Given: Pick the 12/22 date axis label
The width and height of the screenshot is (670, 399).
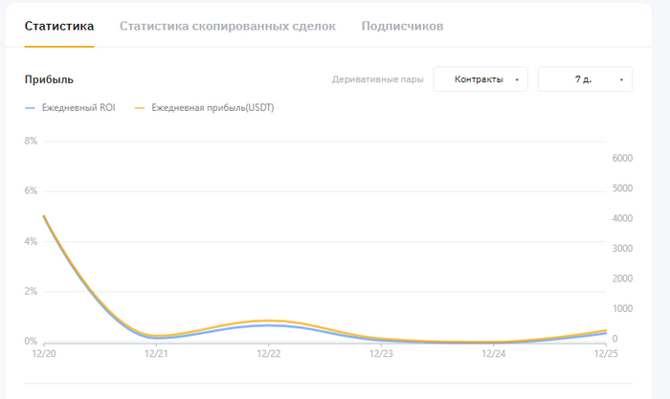Looking at the screenshot, I should click(x=269, y=353).
